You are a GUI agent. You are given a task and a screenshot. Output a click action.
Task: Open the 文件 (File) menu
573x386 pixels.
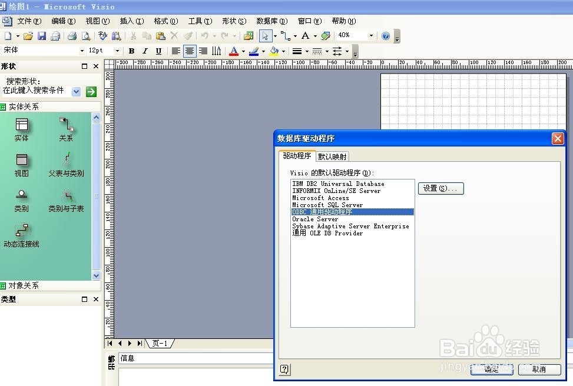(x=29, y=21)
